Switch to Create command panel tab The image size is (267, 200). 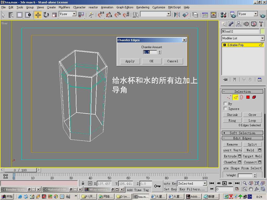click(223, 24)
